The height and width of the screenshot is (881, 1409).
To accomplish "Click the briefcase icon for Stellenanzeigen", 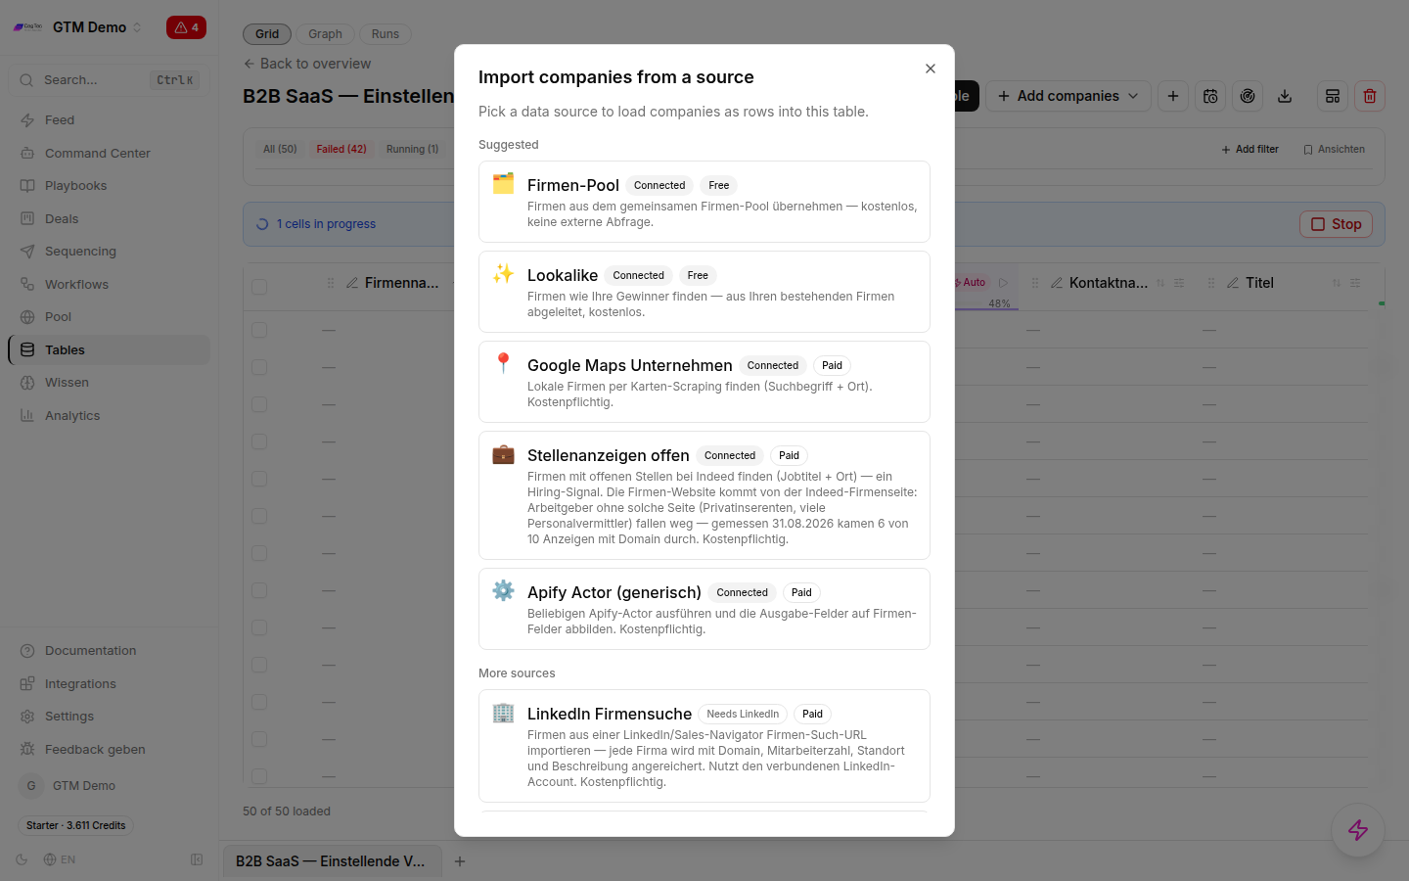I will tap(503, 453).
